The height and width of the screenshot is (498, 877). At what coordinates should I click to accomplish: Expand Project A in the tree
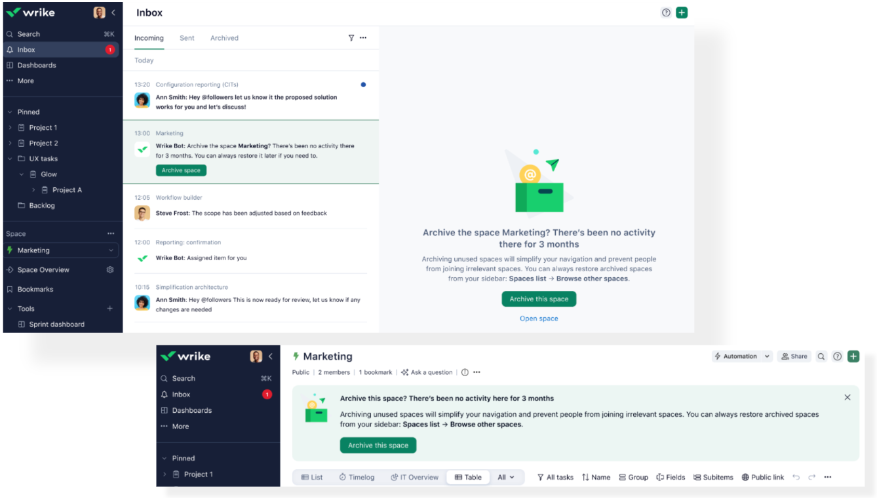click(x=33, y=190)
